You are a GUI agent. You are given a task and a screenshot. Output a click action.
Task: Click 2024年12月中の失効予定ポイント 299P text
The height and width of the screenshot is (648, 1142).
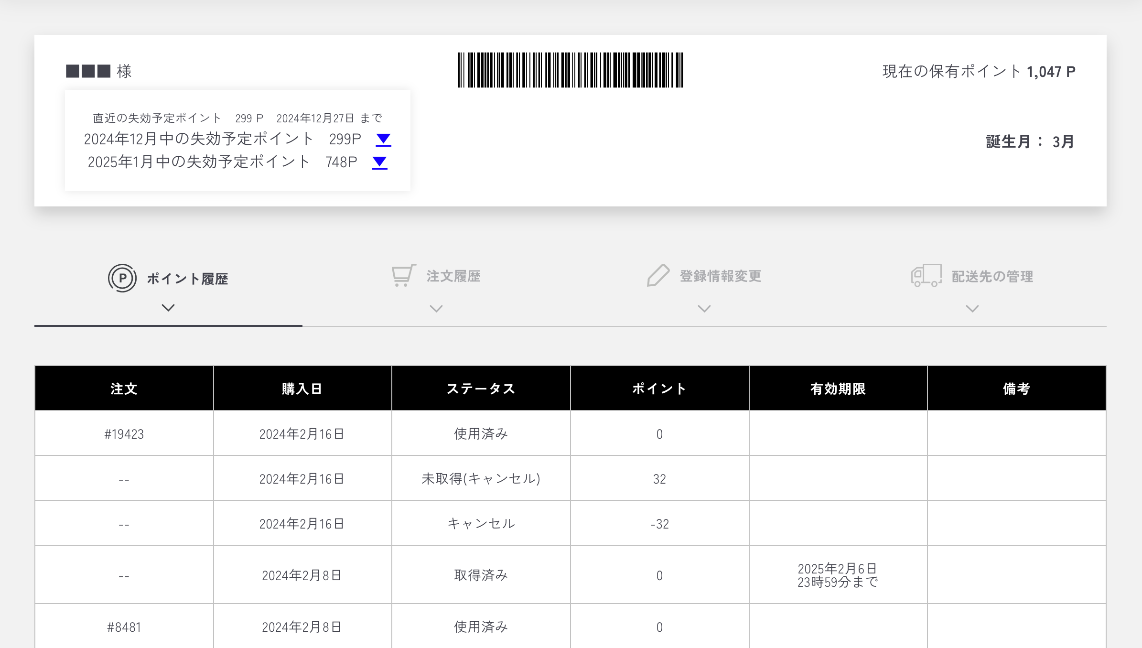click(223, 139)
